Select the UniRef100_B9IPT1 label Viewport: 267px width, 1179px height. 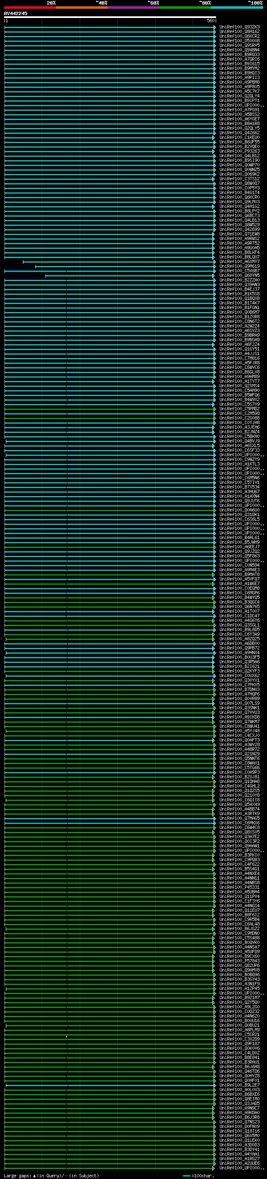coord(239,101)
